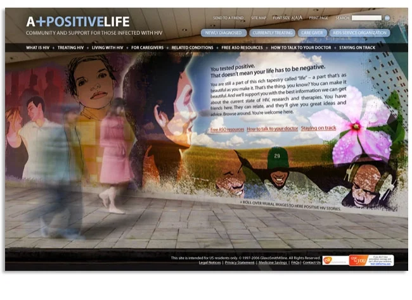Viewport: 412px width, 300px height.
Task: Click the A+ Positive Life logo
Action: coord(78,22)
